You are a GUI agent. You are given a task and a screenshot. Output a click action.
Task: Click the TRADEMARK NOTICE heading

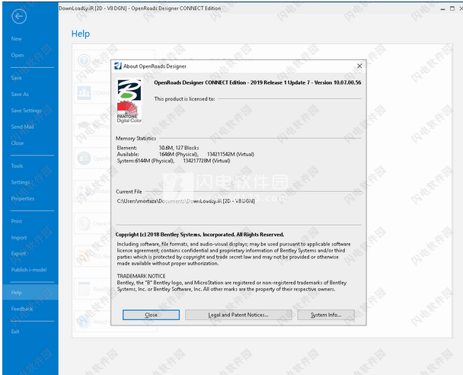(x=141, y=276)
